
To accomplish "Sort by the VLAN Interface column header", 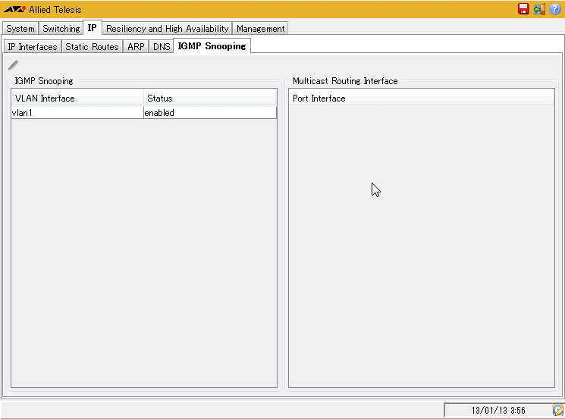I will 77,98.
